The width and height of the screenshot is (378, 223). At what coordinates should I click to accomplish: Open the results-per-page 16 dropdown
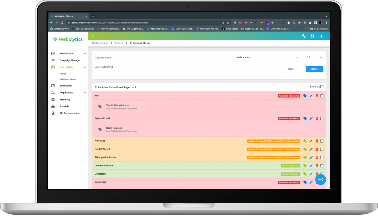(x=313, y=57)
